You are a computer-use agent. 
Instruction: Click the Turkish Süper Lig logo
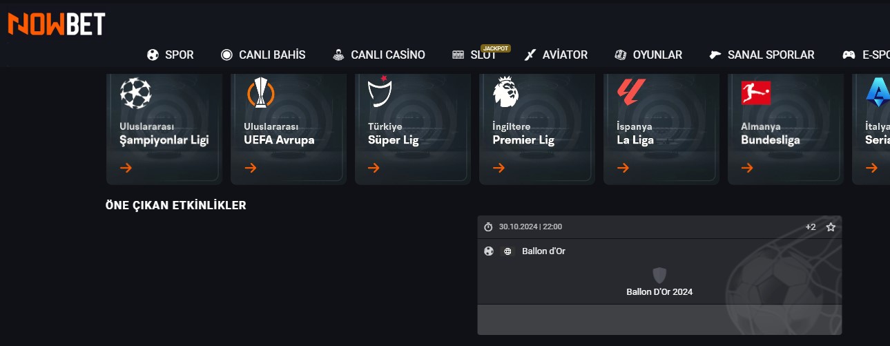click(x=380, y=93)
